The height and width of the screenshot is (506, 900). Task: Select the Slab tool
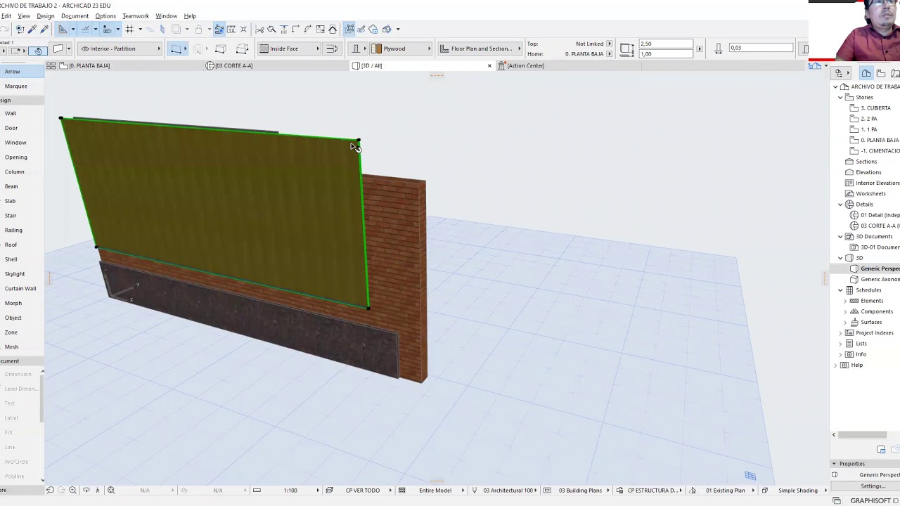pos(10,201)
